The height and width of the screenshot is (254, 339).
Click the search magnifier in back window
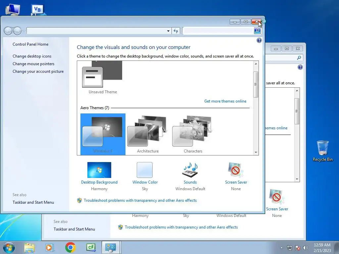[299, 58]
